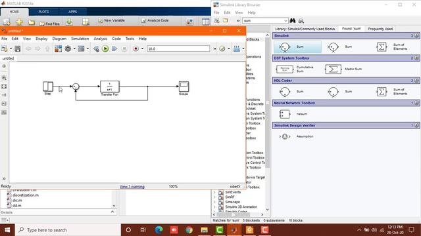The height and width of the screenshot is (236, 421).
Task: Save the model using the floppy disk icon
Action: click(18, 49)
